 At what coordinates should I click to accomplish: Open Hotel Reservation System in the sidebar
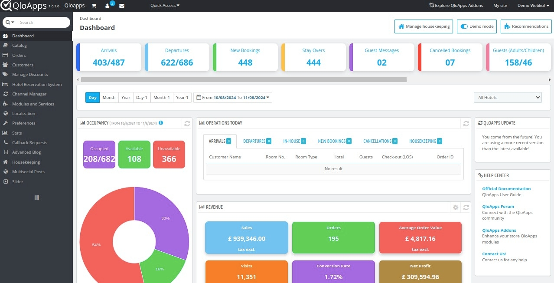tap(36, 84)
